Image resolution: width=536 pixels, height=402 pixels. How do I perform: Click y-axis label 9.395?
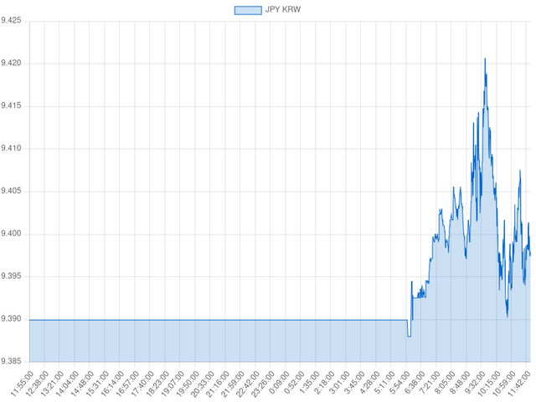[x=11, y=276]
